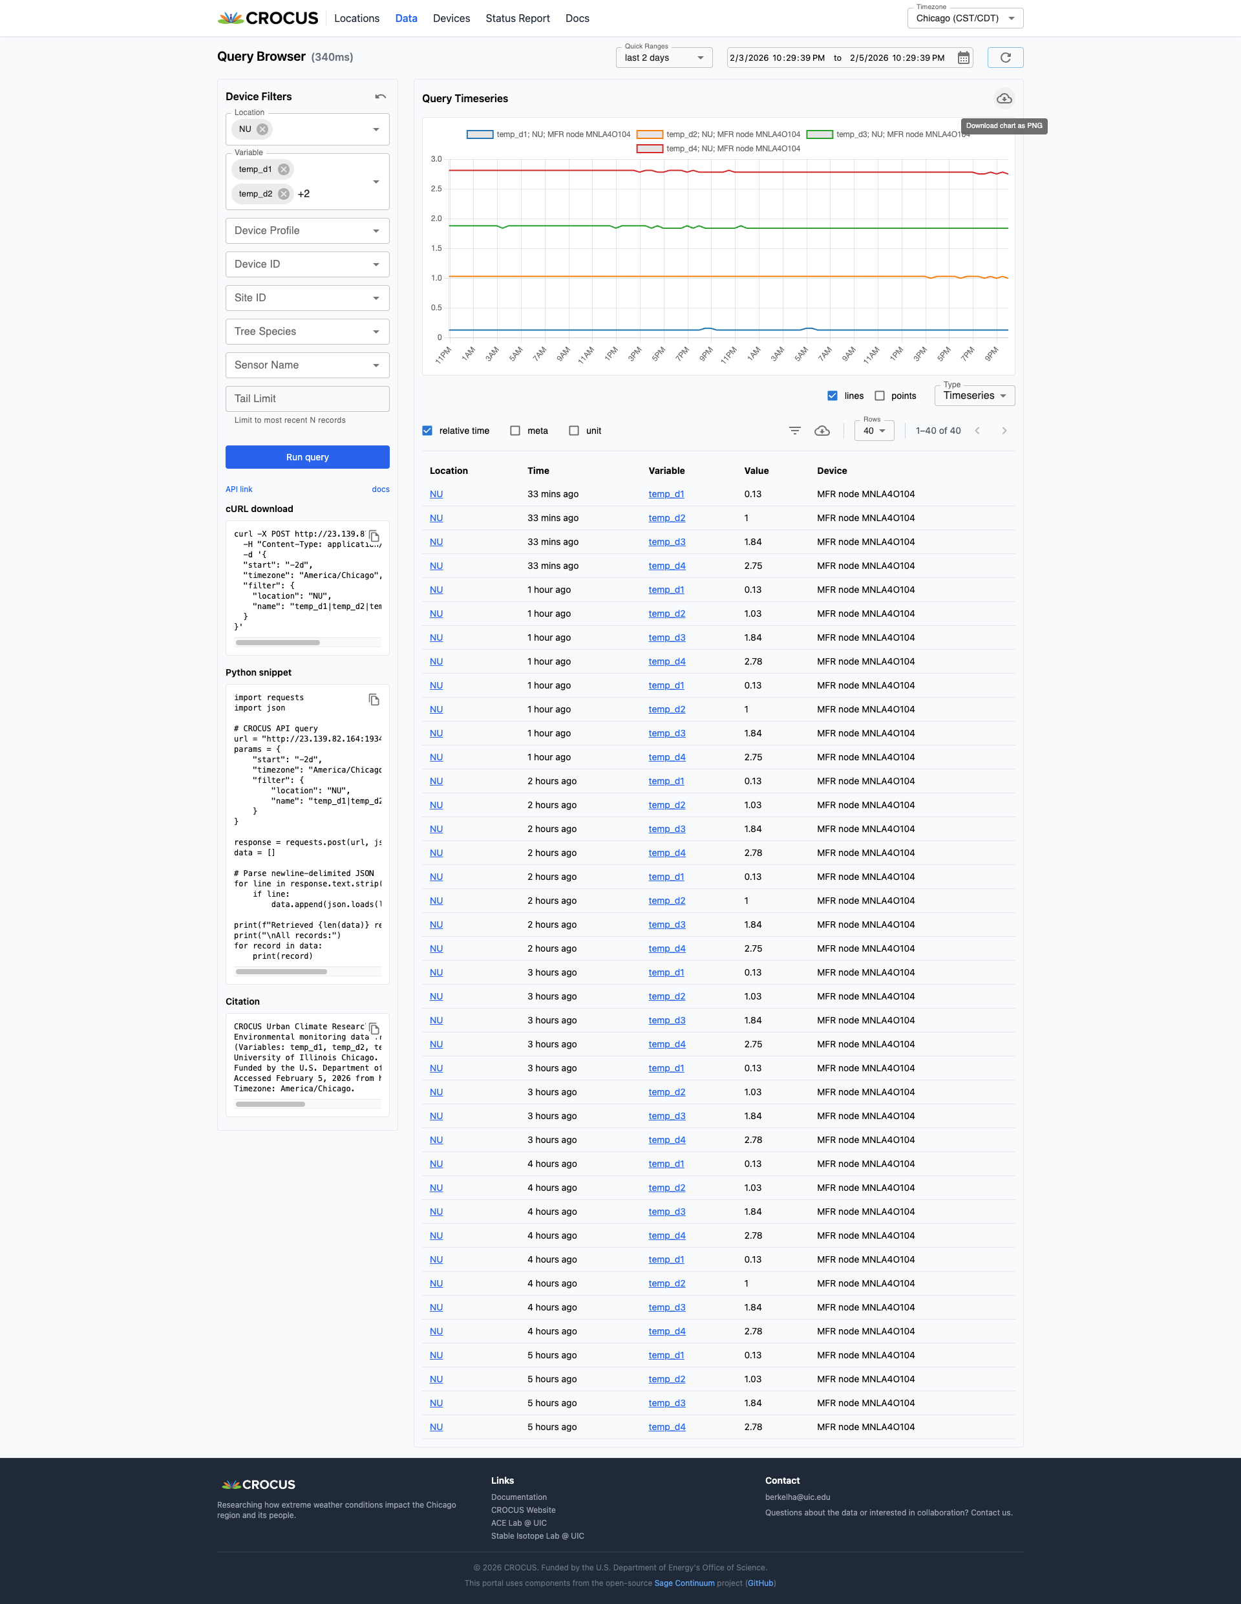Toggle temp_d4 red legend swatch

(649, 148)
